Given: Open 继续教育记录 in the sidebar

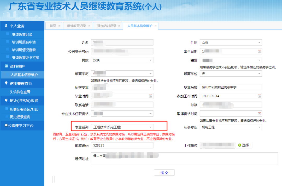Looking at the screenshot, I should click(22, 34).
